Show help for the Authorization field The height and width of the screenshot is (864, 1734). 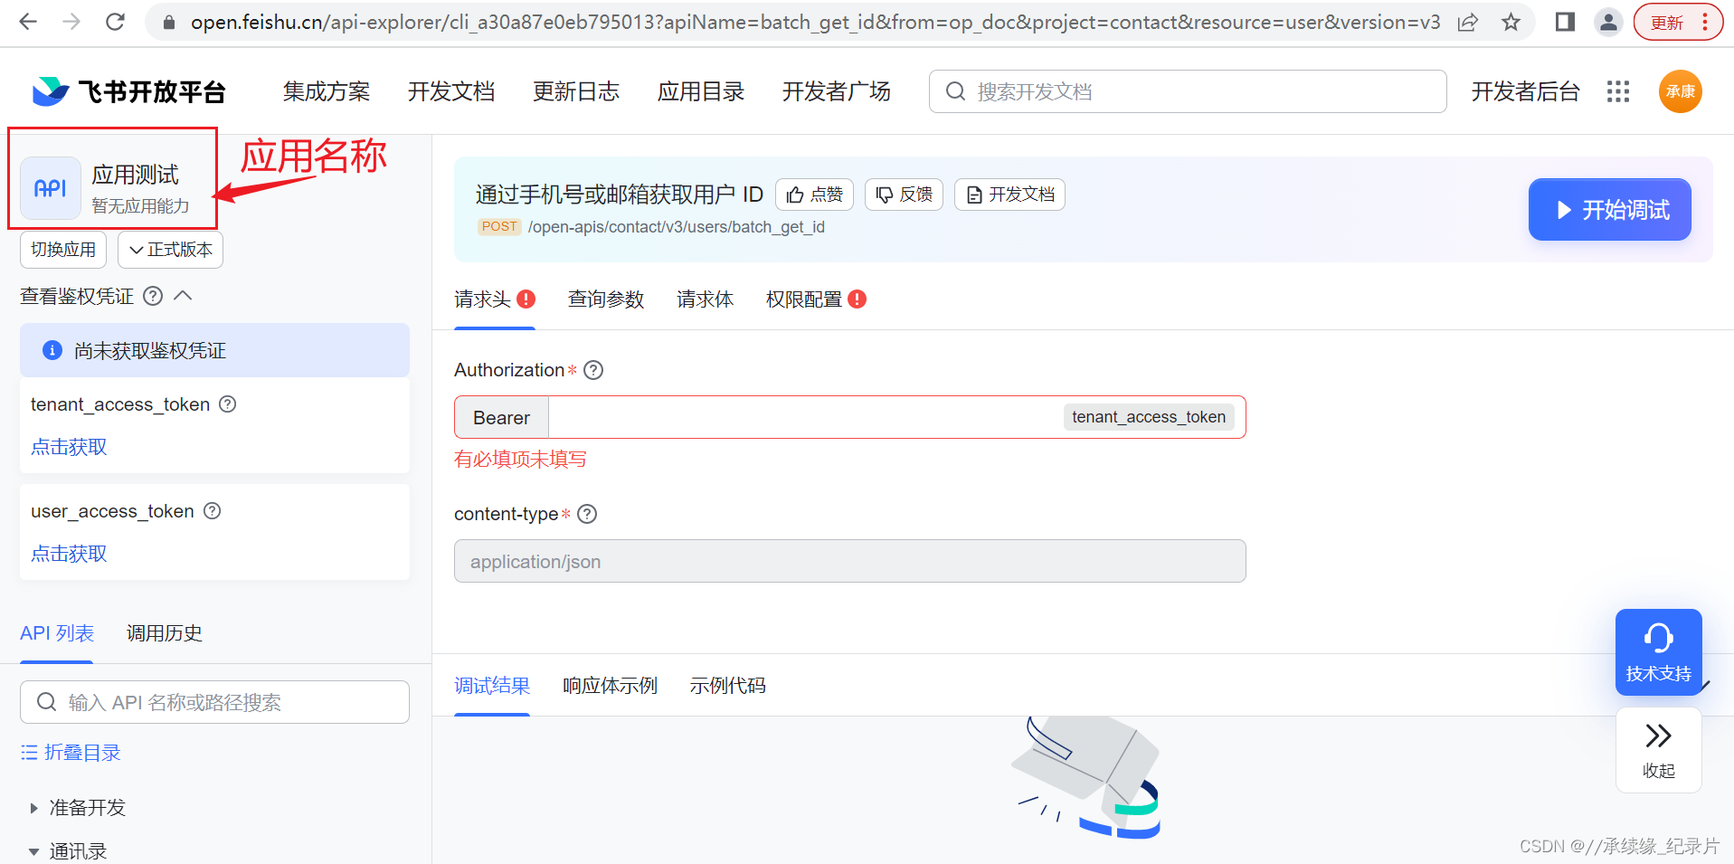pos(593,370)
